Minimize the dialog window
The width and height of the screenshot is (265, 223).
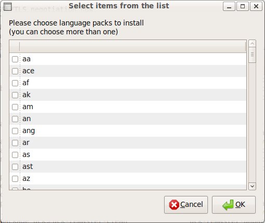(229, 6)
